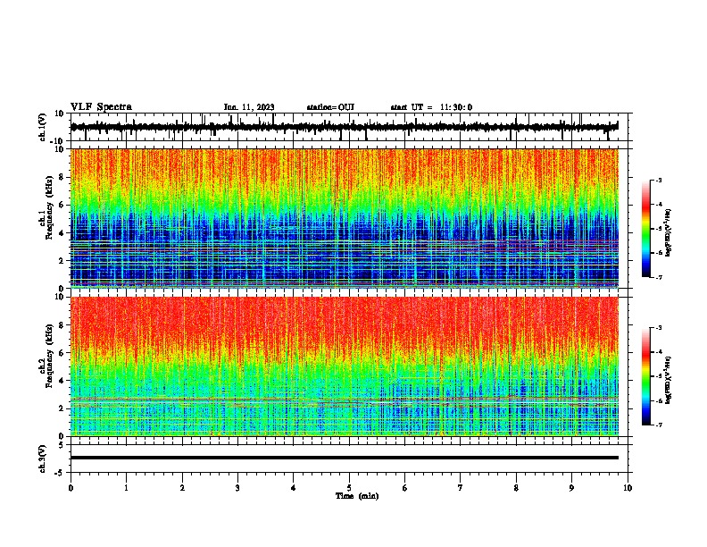Click the "6" kHz tick on ch.2 spectrogram axis
This screenshot has width=707, height=547.
pos(62,352)
